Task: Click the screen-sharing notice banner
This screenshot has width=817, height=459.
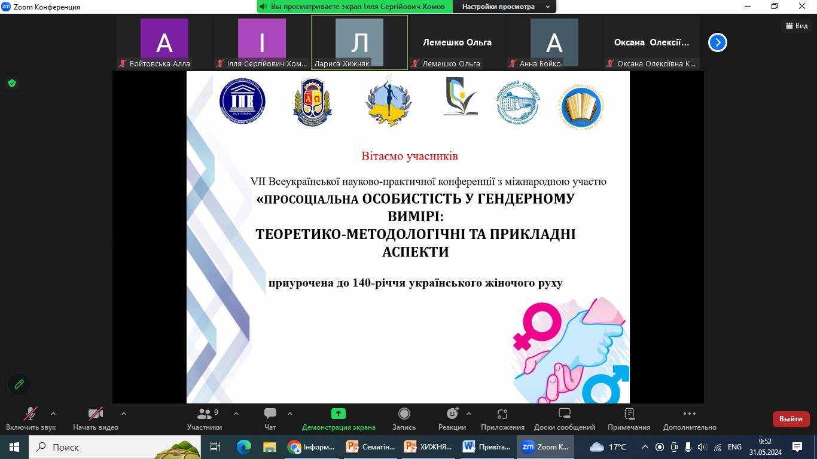Action: coord(355,7)
